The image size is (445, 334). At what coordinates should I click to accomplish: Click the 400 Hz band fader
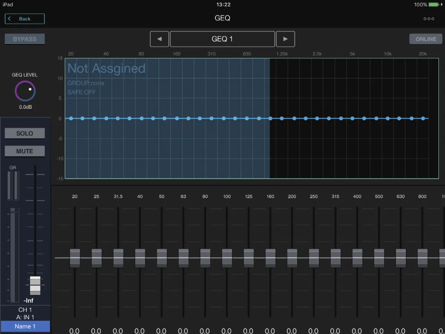[x=357, y=258]
